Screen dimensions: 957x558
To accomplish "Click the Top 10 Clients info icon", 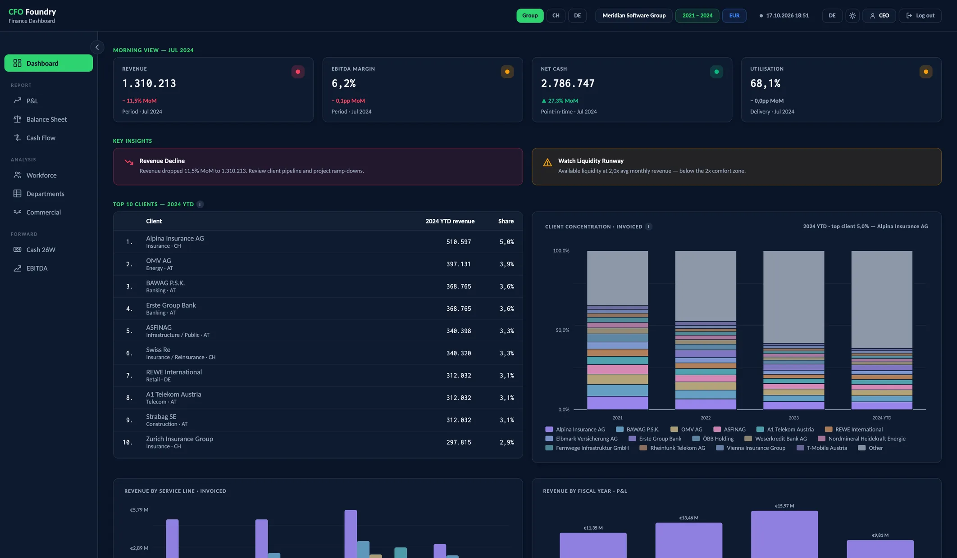I will coord(200,204).
